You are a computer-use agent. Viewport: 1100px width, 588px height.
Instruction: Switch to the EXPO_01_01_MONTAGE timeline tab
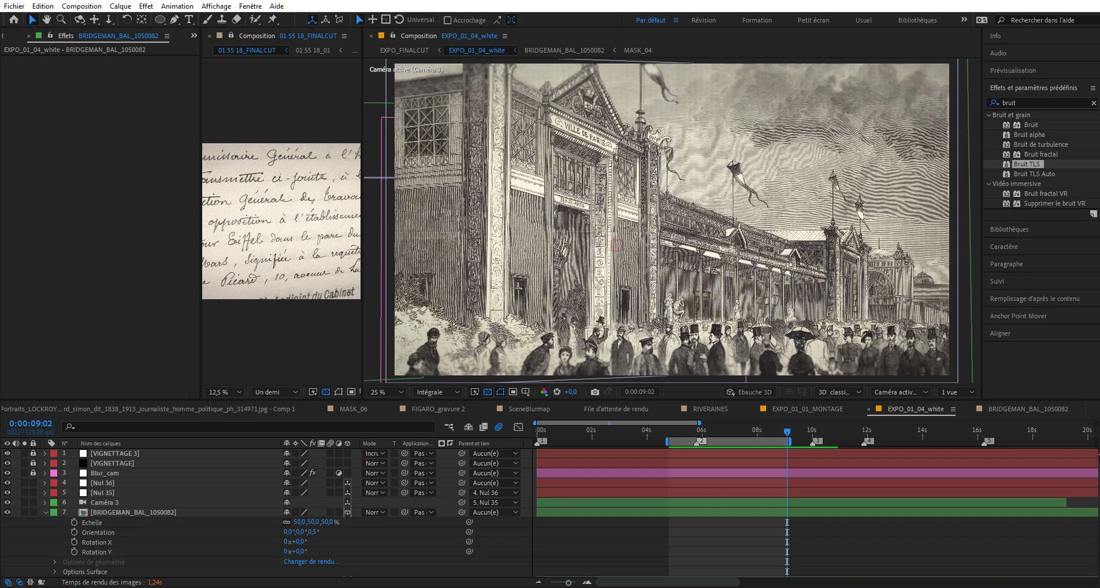coord(807,409)
